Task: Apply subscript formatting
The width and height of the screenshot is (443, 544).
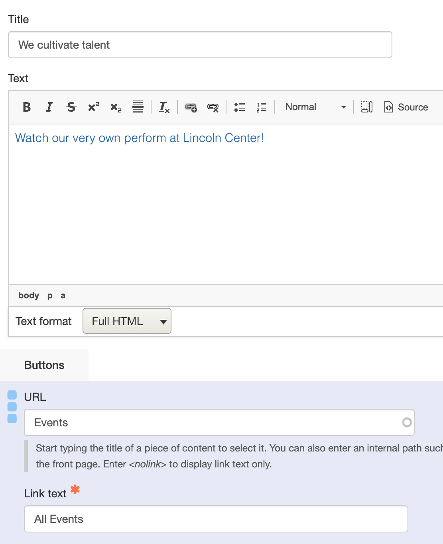Action: 116,107
